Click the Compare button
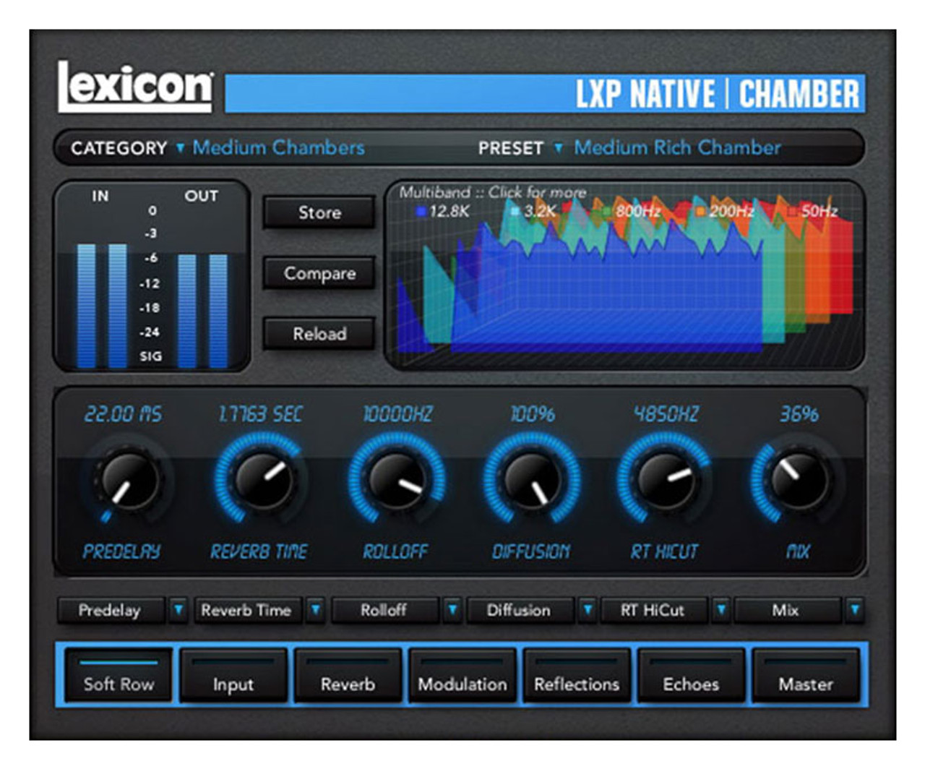Viewport: 925px width, 769px height. tap(319, 273)
